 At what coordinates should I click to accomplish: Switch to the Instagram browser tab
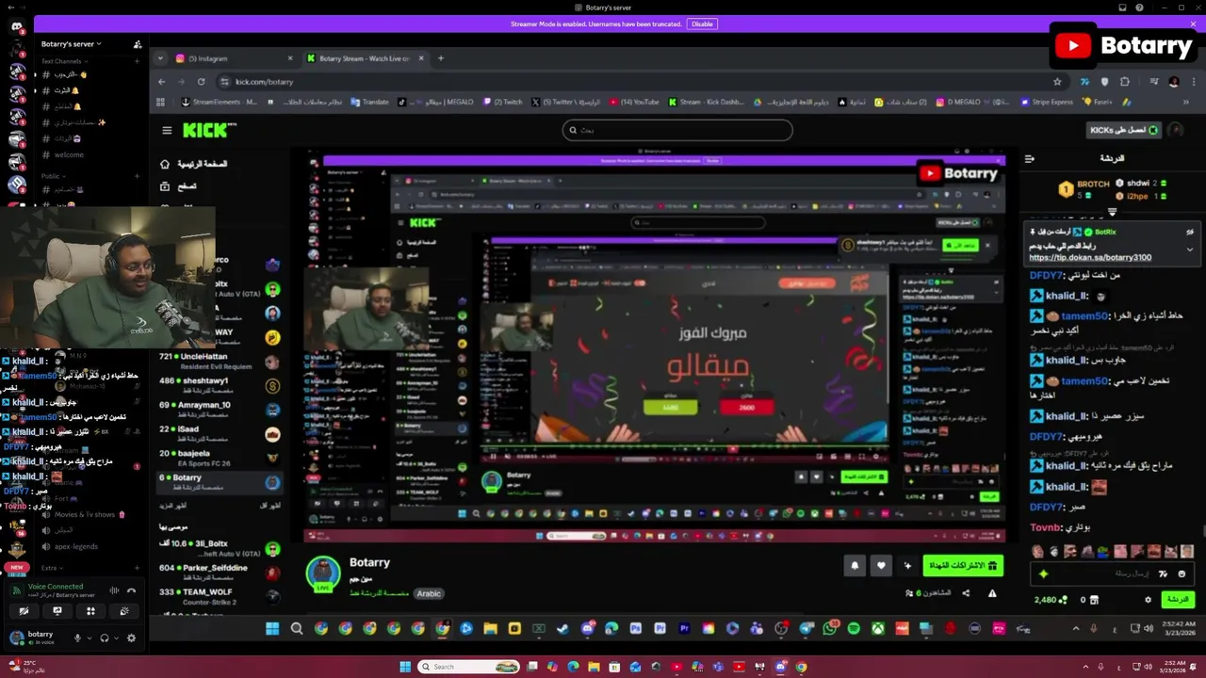(233, 58)
